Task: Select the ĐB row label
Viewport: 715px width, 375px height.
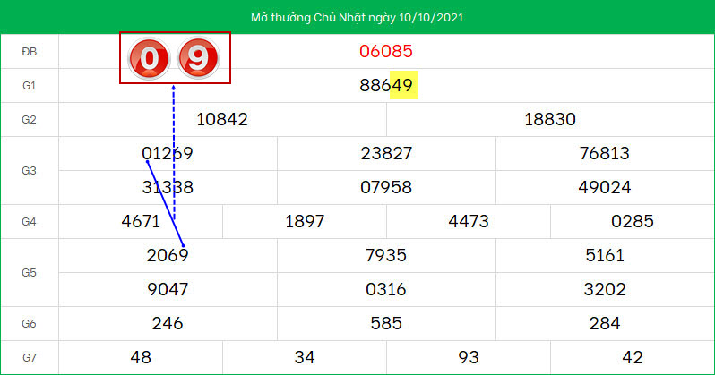Action: pos(30,51)
